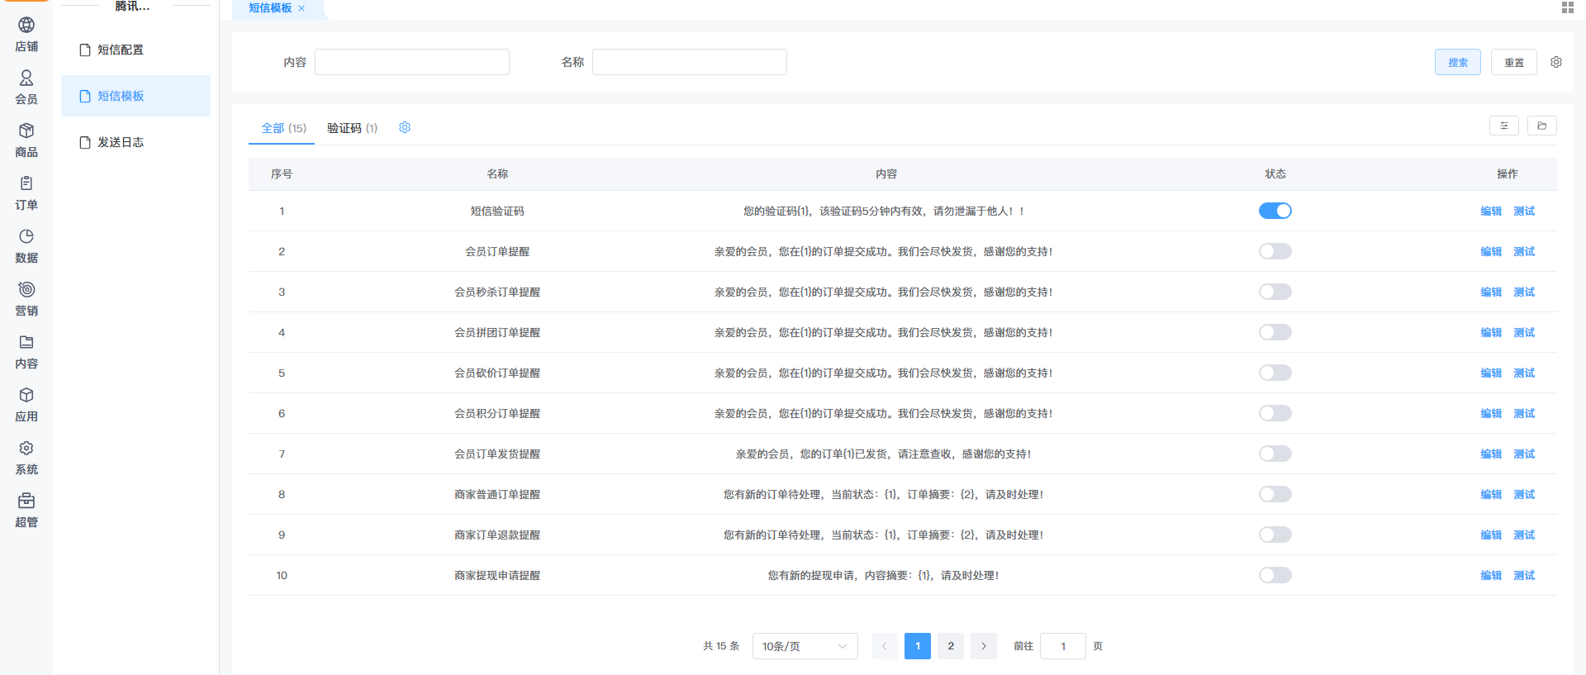This screenshot has height=675, width=1586.
Task: Enable the 会员砍价订单提醒 status switch
Action: [1275, 373]
